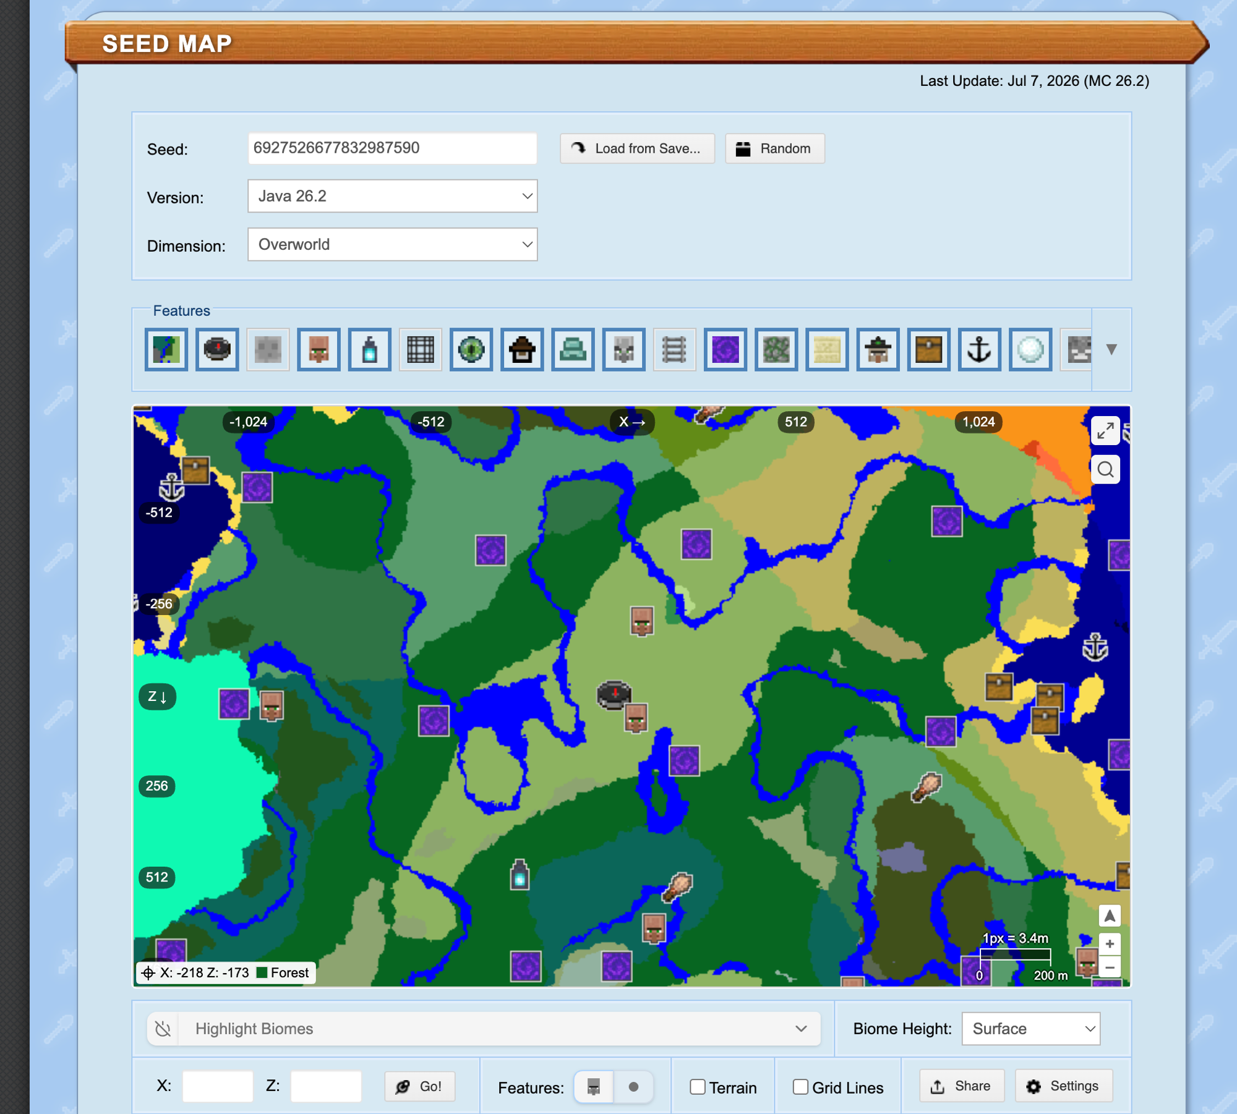
Task: Open the Dimension dropdown
Action: pos(393,244)
